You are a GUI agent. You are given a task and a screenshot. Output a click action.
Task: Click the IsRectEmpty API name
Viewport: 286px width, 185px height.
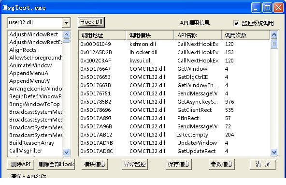tap(193, 135)
